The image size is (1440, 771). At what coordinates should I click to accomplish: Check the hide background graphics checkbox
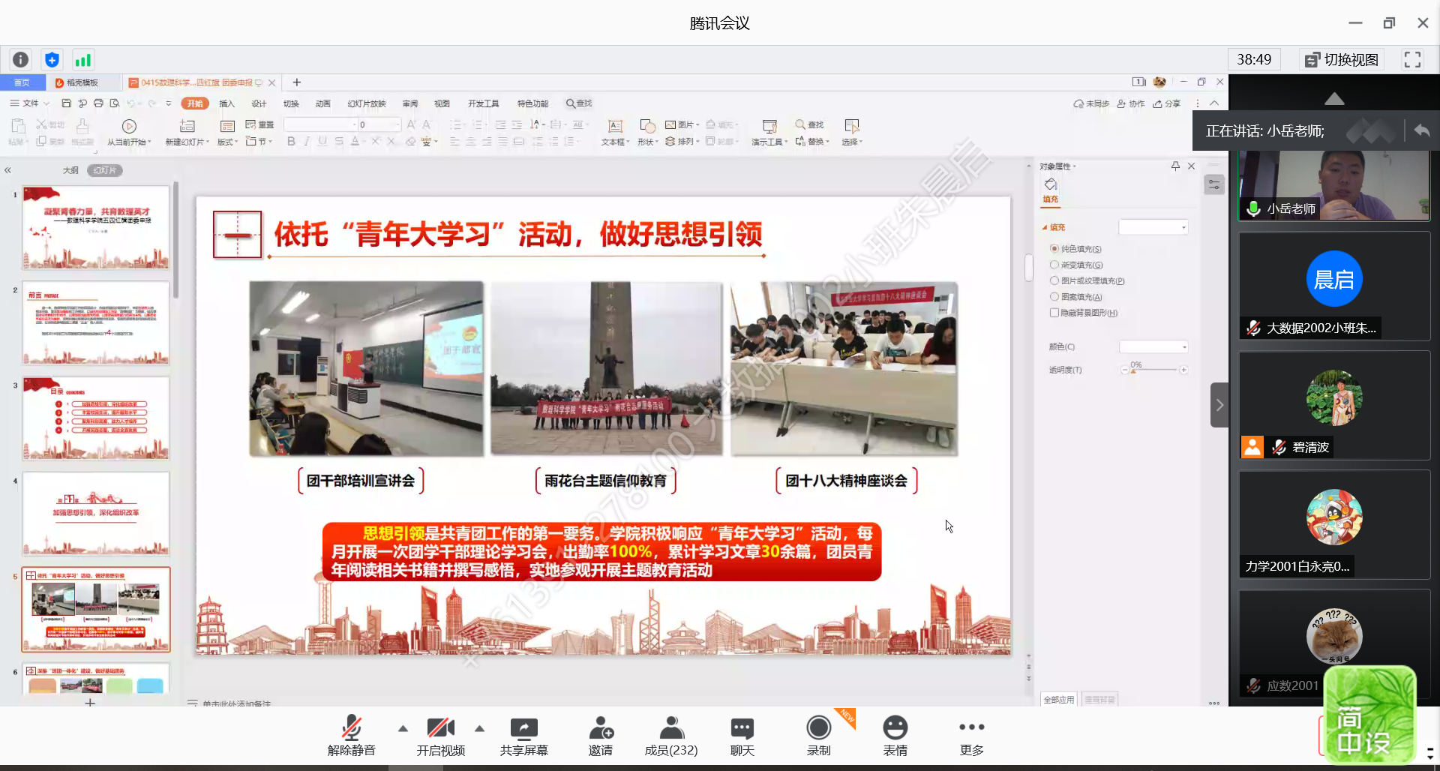tap(1054, 313)
